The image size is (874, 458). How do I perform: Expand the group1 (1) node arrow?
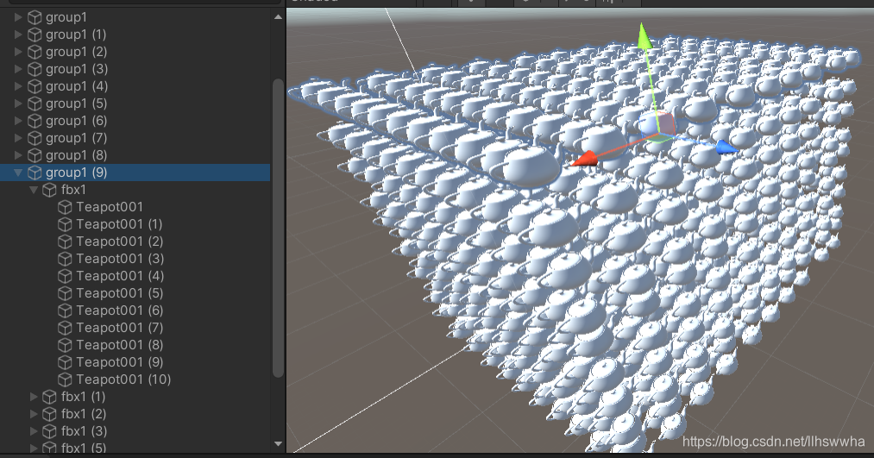[x=18, y=35]
